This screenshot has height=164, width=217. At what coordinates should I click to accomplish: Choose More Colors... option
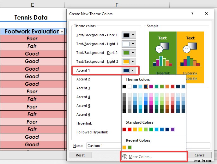click(154, 157)
